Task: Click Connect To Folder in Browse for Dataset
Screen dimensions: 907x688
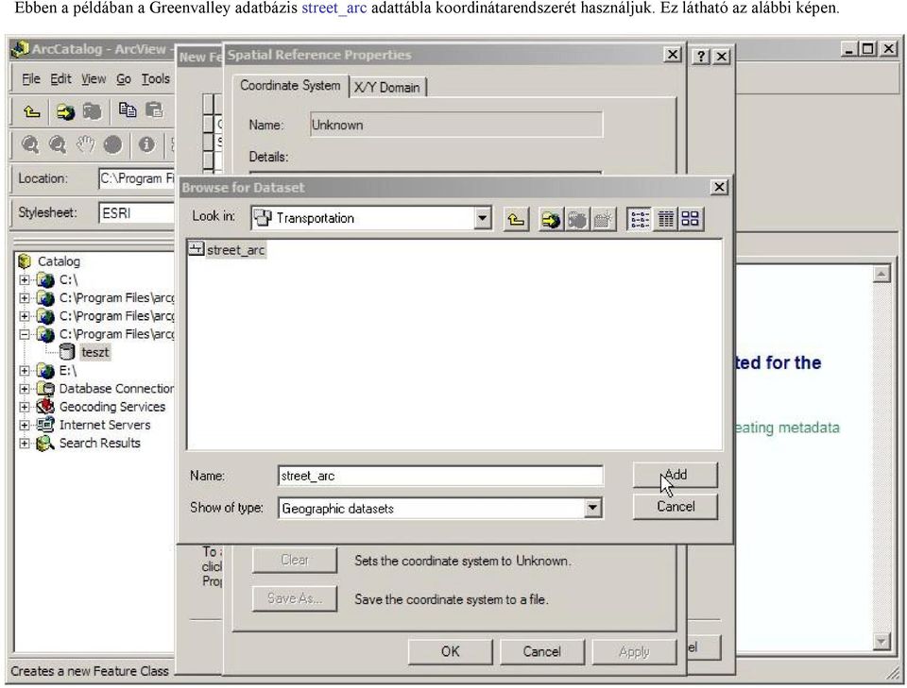Action: coord(551,219)
